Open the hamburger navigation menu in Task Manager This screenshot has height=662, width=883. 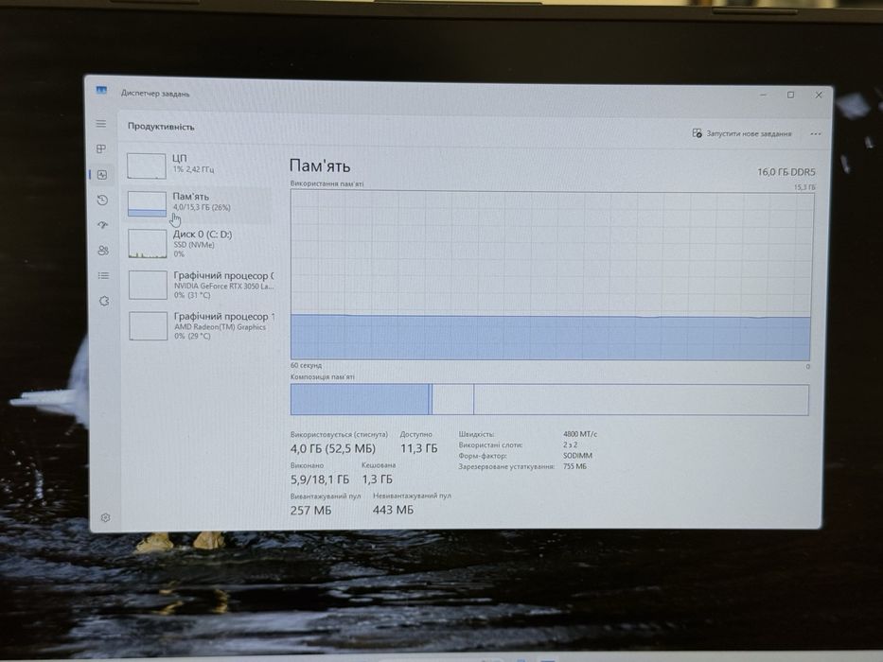101,124
